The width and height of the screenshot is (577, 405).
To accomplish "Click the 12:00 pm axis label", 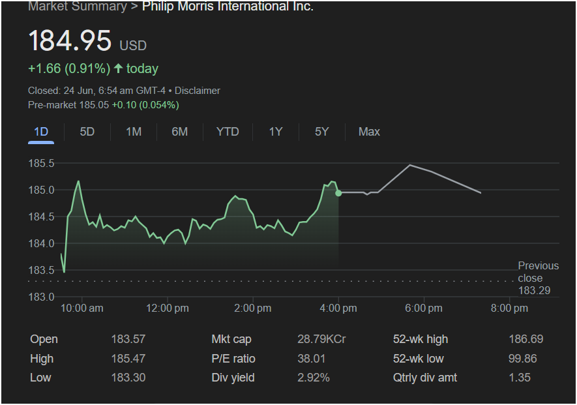I will click(x=168, y=308).
